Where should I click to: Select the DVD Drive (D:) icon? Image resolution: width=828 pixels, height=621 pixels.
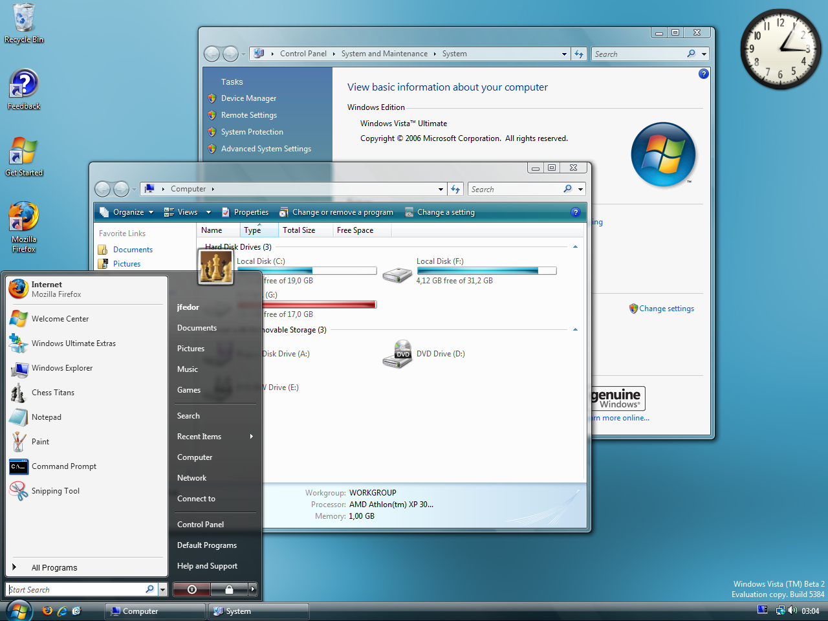pyautogui.click(x=397, y=354)
